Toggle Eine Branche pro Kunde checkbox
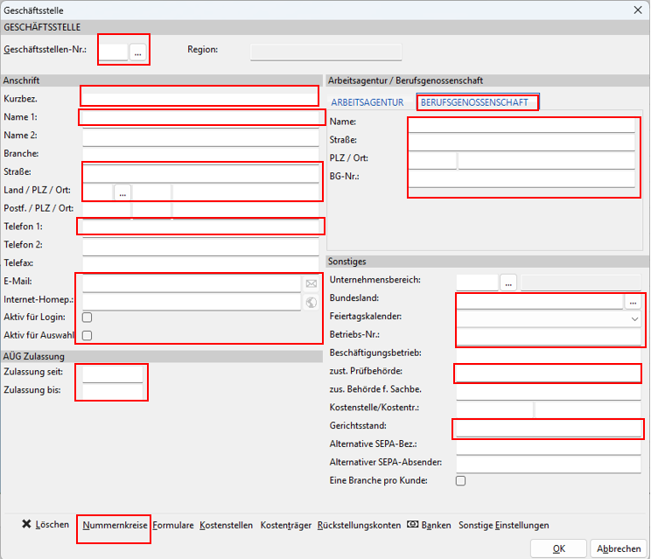Screen dimensions: 651x559 (x=461, y=480)
